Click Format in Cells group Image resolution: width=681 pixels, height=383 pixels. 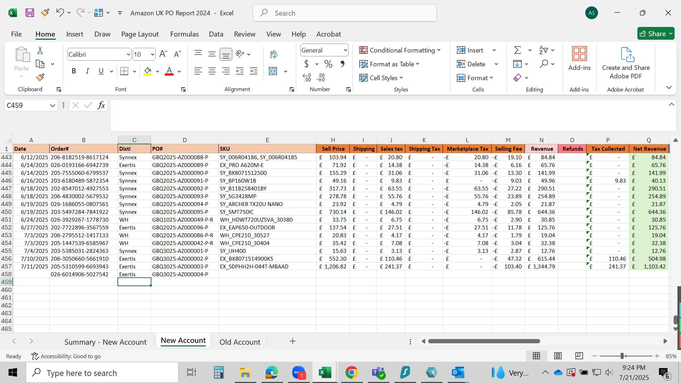click(x=475, y=78)
